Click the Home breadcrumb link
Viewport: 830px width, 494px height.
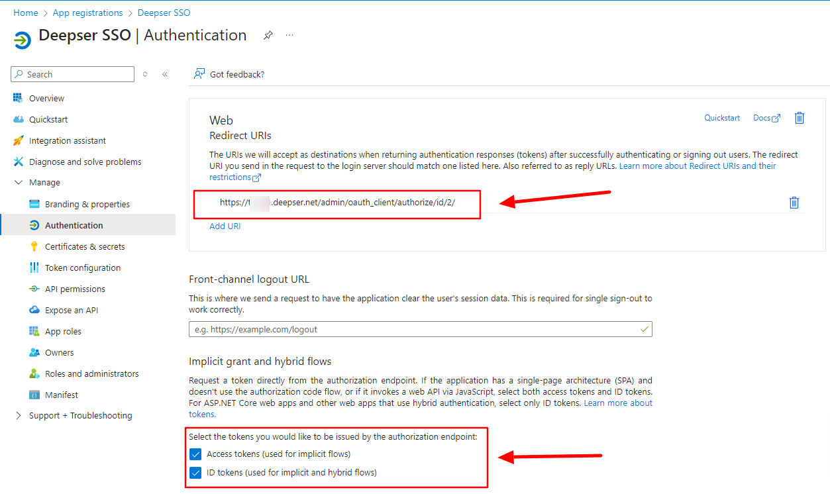[x=26, y=13]
